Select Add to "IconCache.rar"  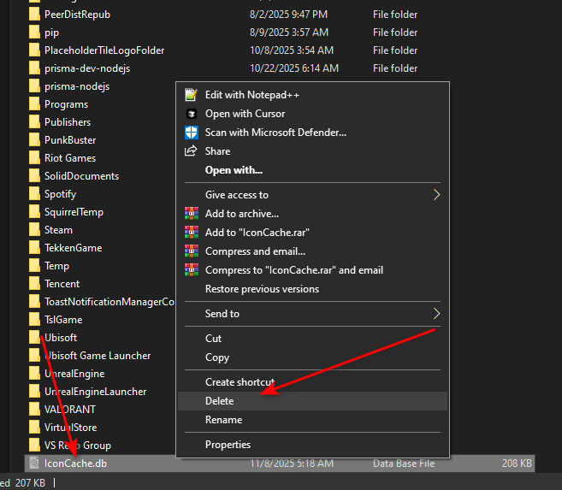coord(312,233)
